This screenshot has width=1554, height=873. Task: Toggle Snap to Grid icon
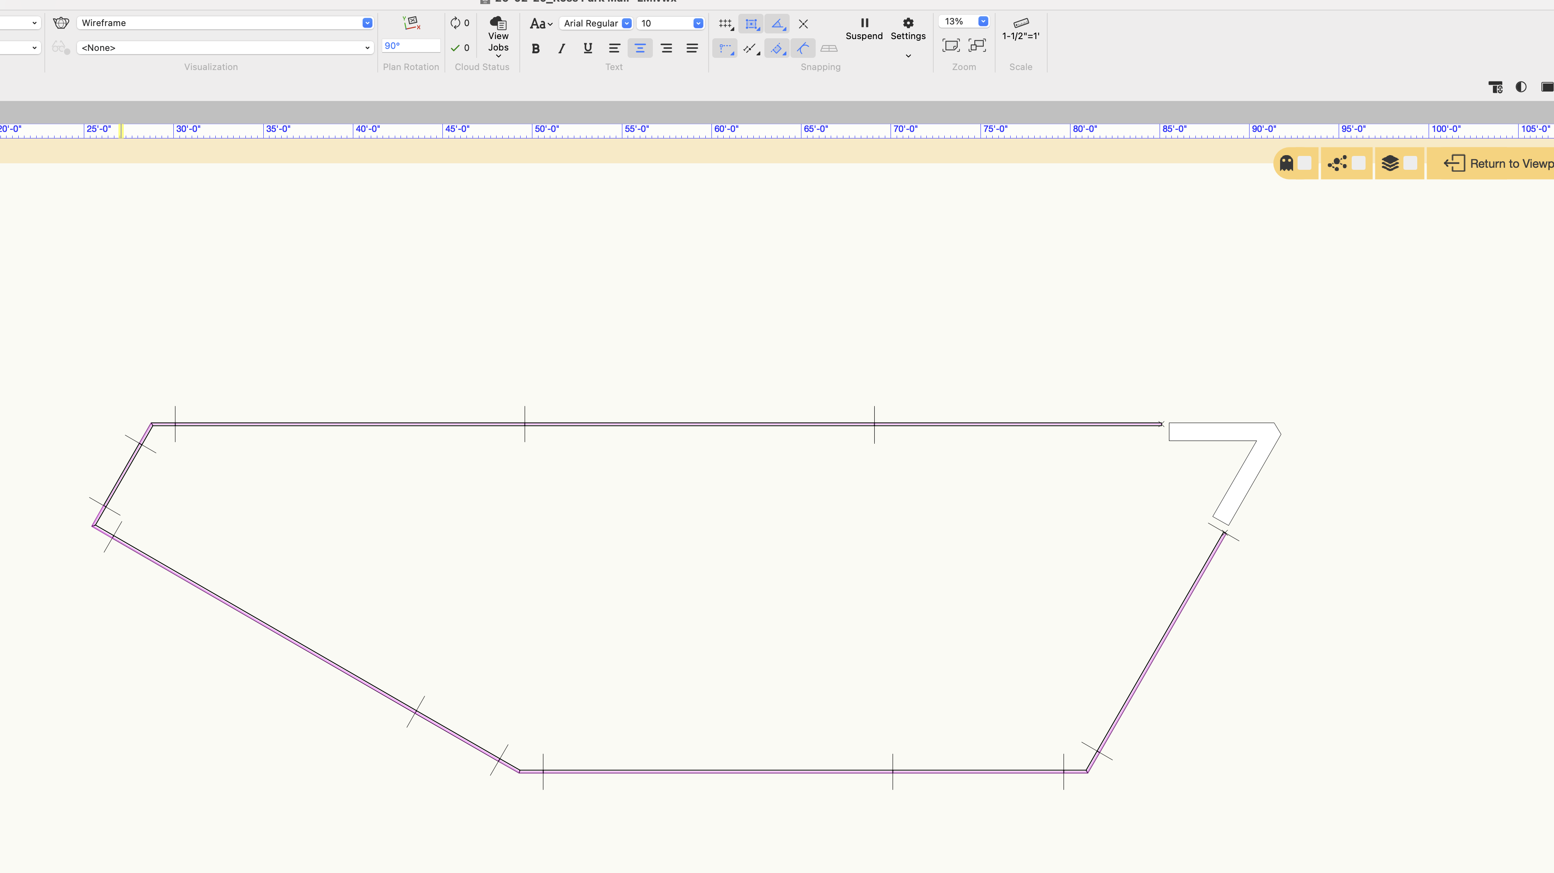coord(725,24)
